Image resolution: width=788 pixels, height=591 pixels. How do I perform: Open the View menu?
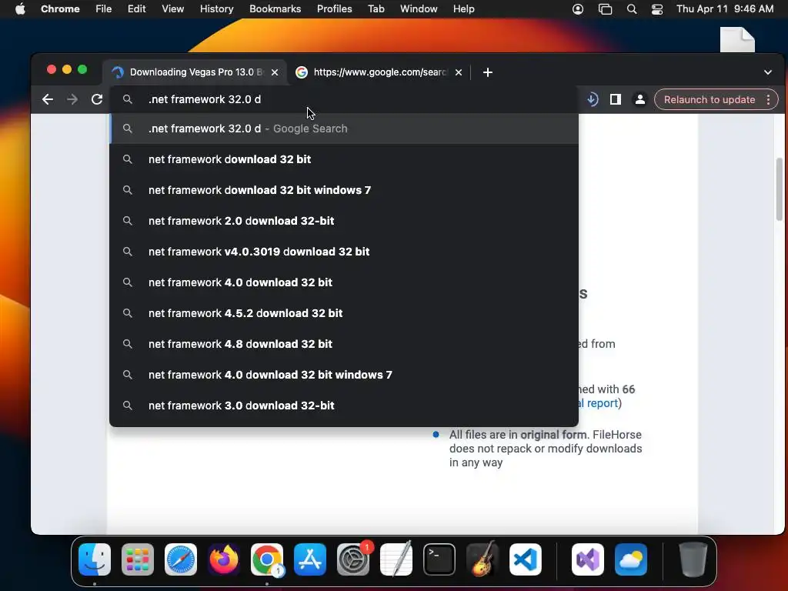(x=172, y=9)
